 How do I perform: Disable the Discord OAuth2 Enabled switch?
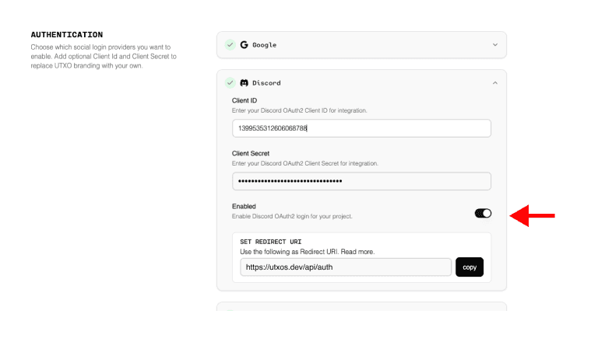pyautogui.click(x=483, y=213)
